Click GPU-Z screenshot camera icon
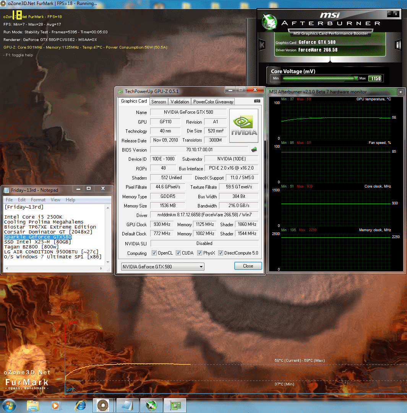 point(257,101)
